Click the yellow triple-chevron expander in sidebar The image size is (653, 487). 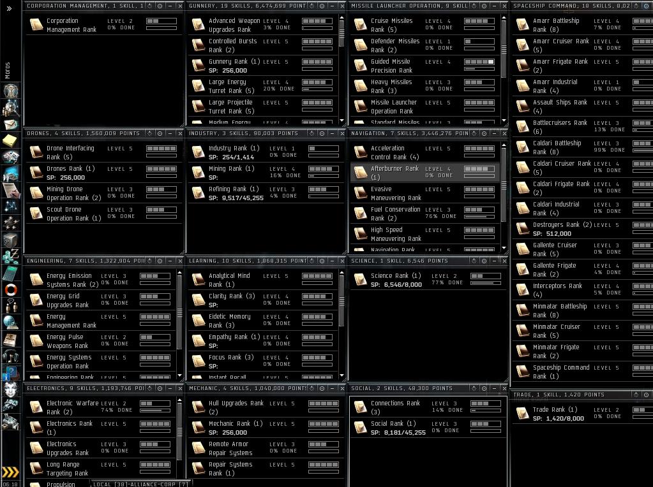(10, 472)
